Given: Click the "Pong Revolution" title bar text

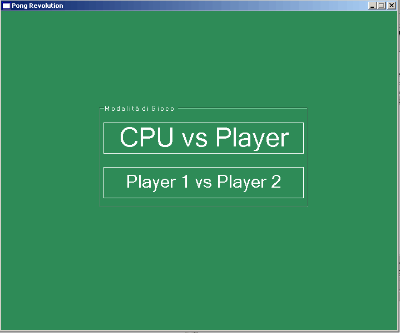Looking at the screenshot, I should [37, 6].
